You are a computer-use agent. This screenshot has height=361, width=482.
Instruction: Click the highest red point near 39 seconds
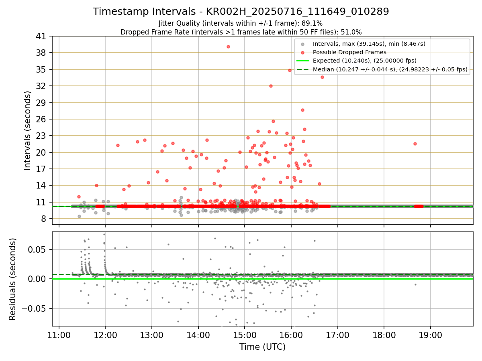(228, 47)
